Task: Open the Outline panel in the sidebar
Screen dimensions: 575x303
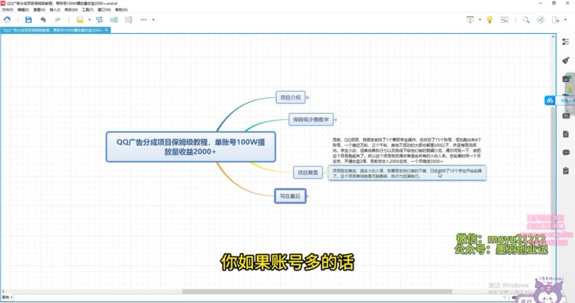Action: (x=566, y=42)
